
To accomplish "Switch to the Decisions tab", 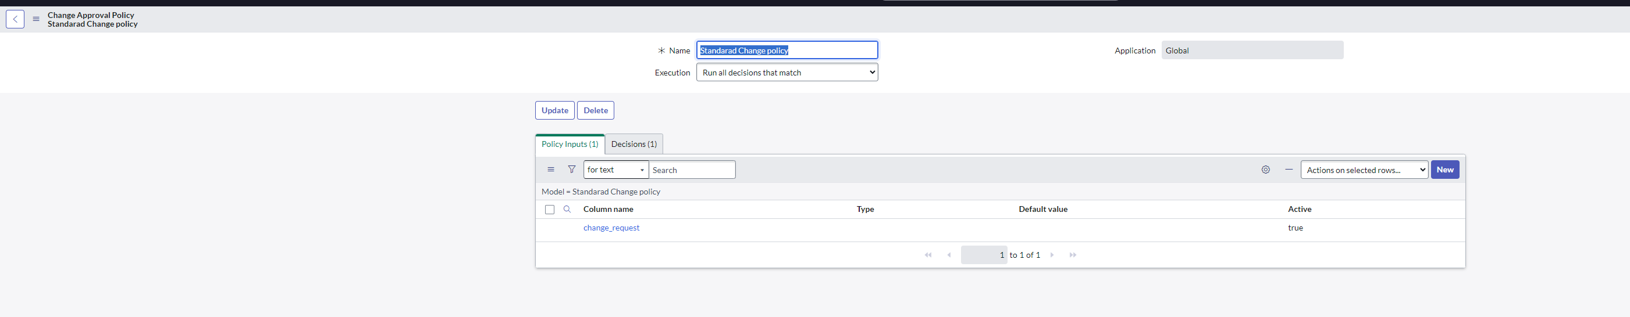I will point(634,144).
